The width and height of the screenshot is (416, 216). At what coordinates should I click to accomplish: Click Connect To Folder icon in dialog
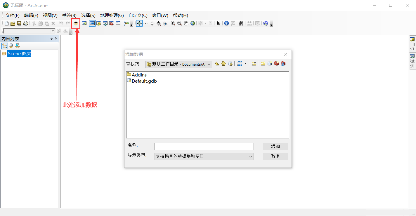[x=254, y=64]
